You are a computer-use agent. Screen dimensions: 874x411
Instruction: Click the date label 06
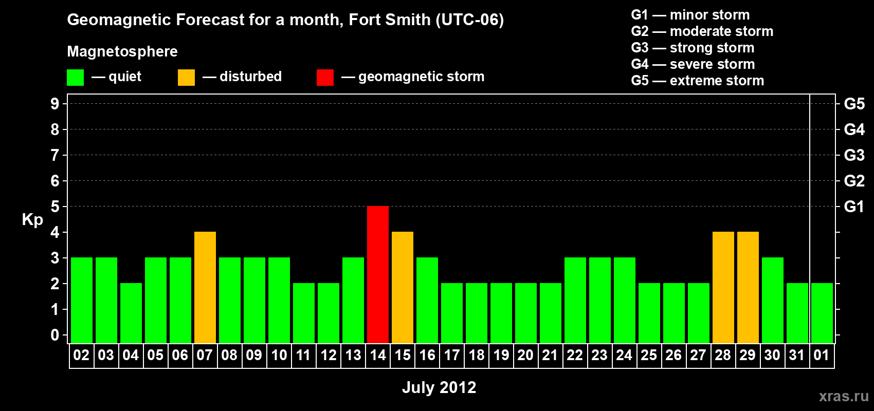pos(180,355)
